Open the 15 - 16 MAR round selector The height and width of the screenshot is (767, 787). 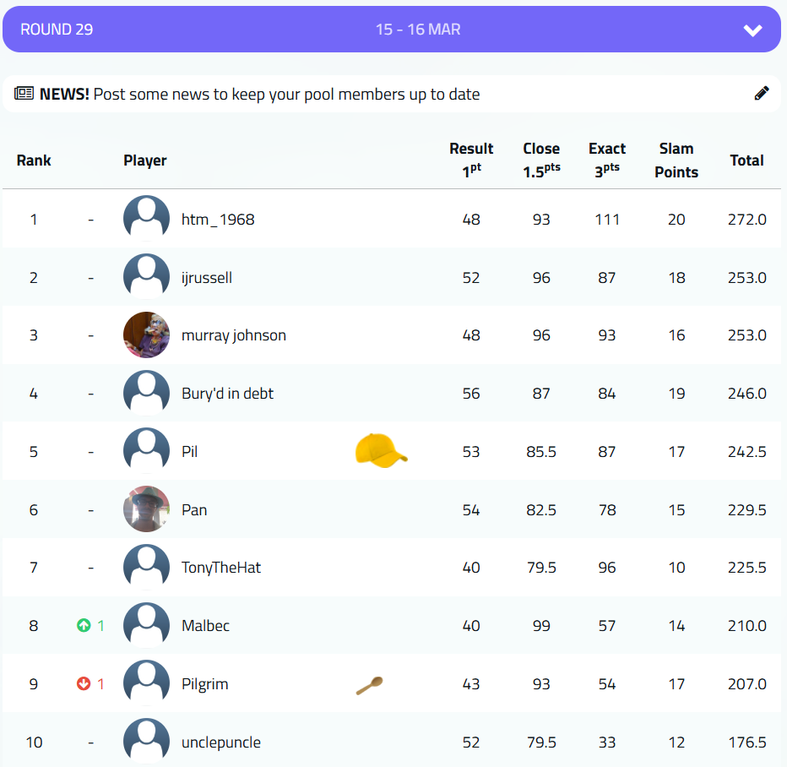click(x=418, y=30)
